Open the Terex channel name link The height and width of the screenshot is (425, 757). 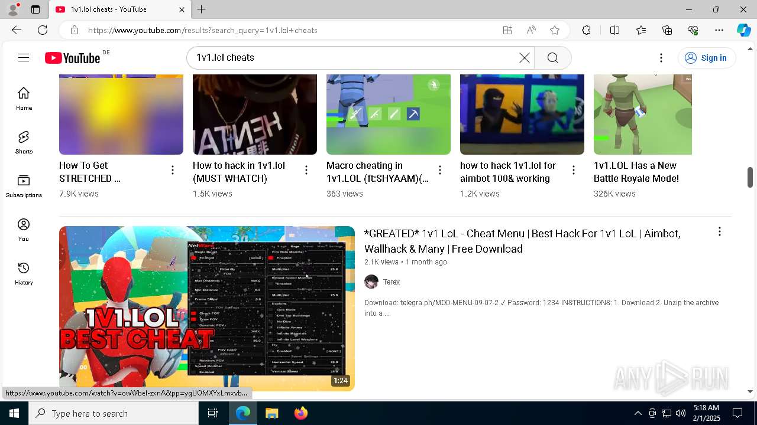click(392, 282)
